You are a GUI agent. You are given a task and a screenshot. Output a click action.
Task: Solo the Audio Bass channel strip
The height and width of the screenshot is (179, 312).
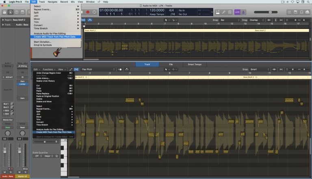[x=11, y=172]
